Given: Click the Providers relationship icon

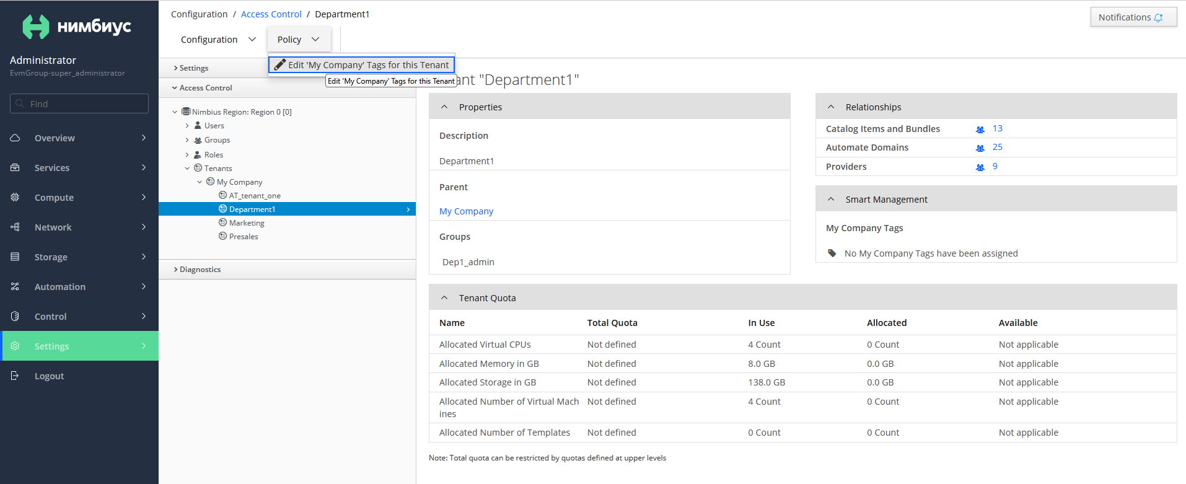Looking at the screenshot, I should coord(980,167).
